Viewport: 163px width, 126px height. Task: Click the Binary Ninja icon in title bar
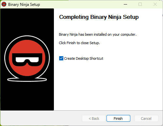point(4,5)
